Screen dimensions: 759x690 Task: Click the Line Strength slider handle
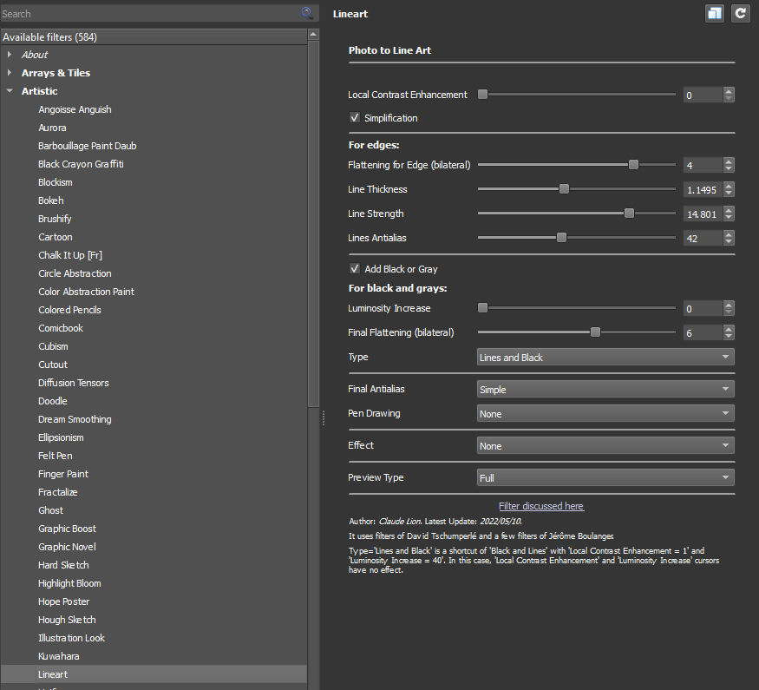(629, 214)
